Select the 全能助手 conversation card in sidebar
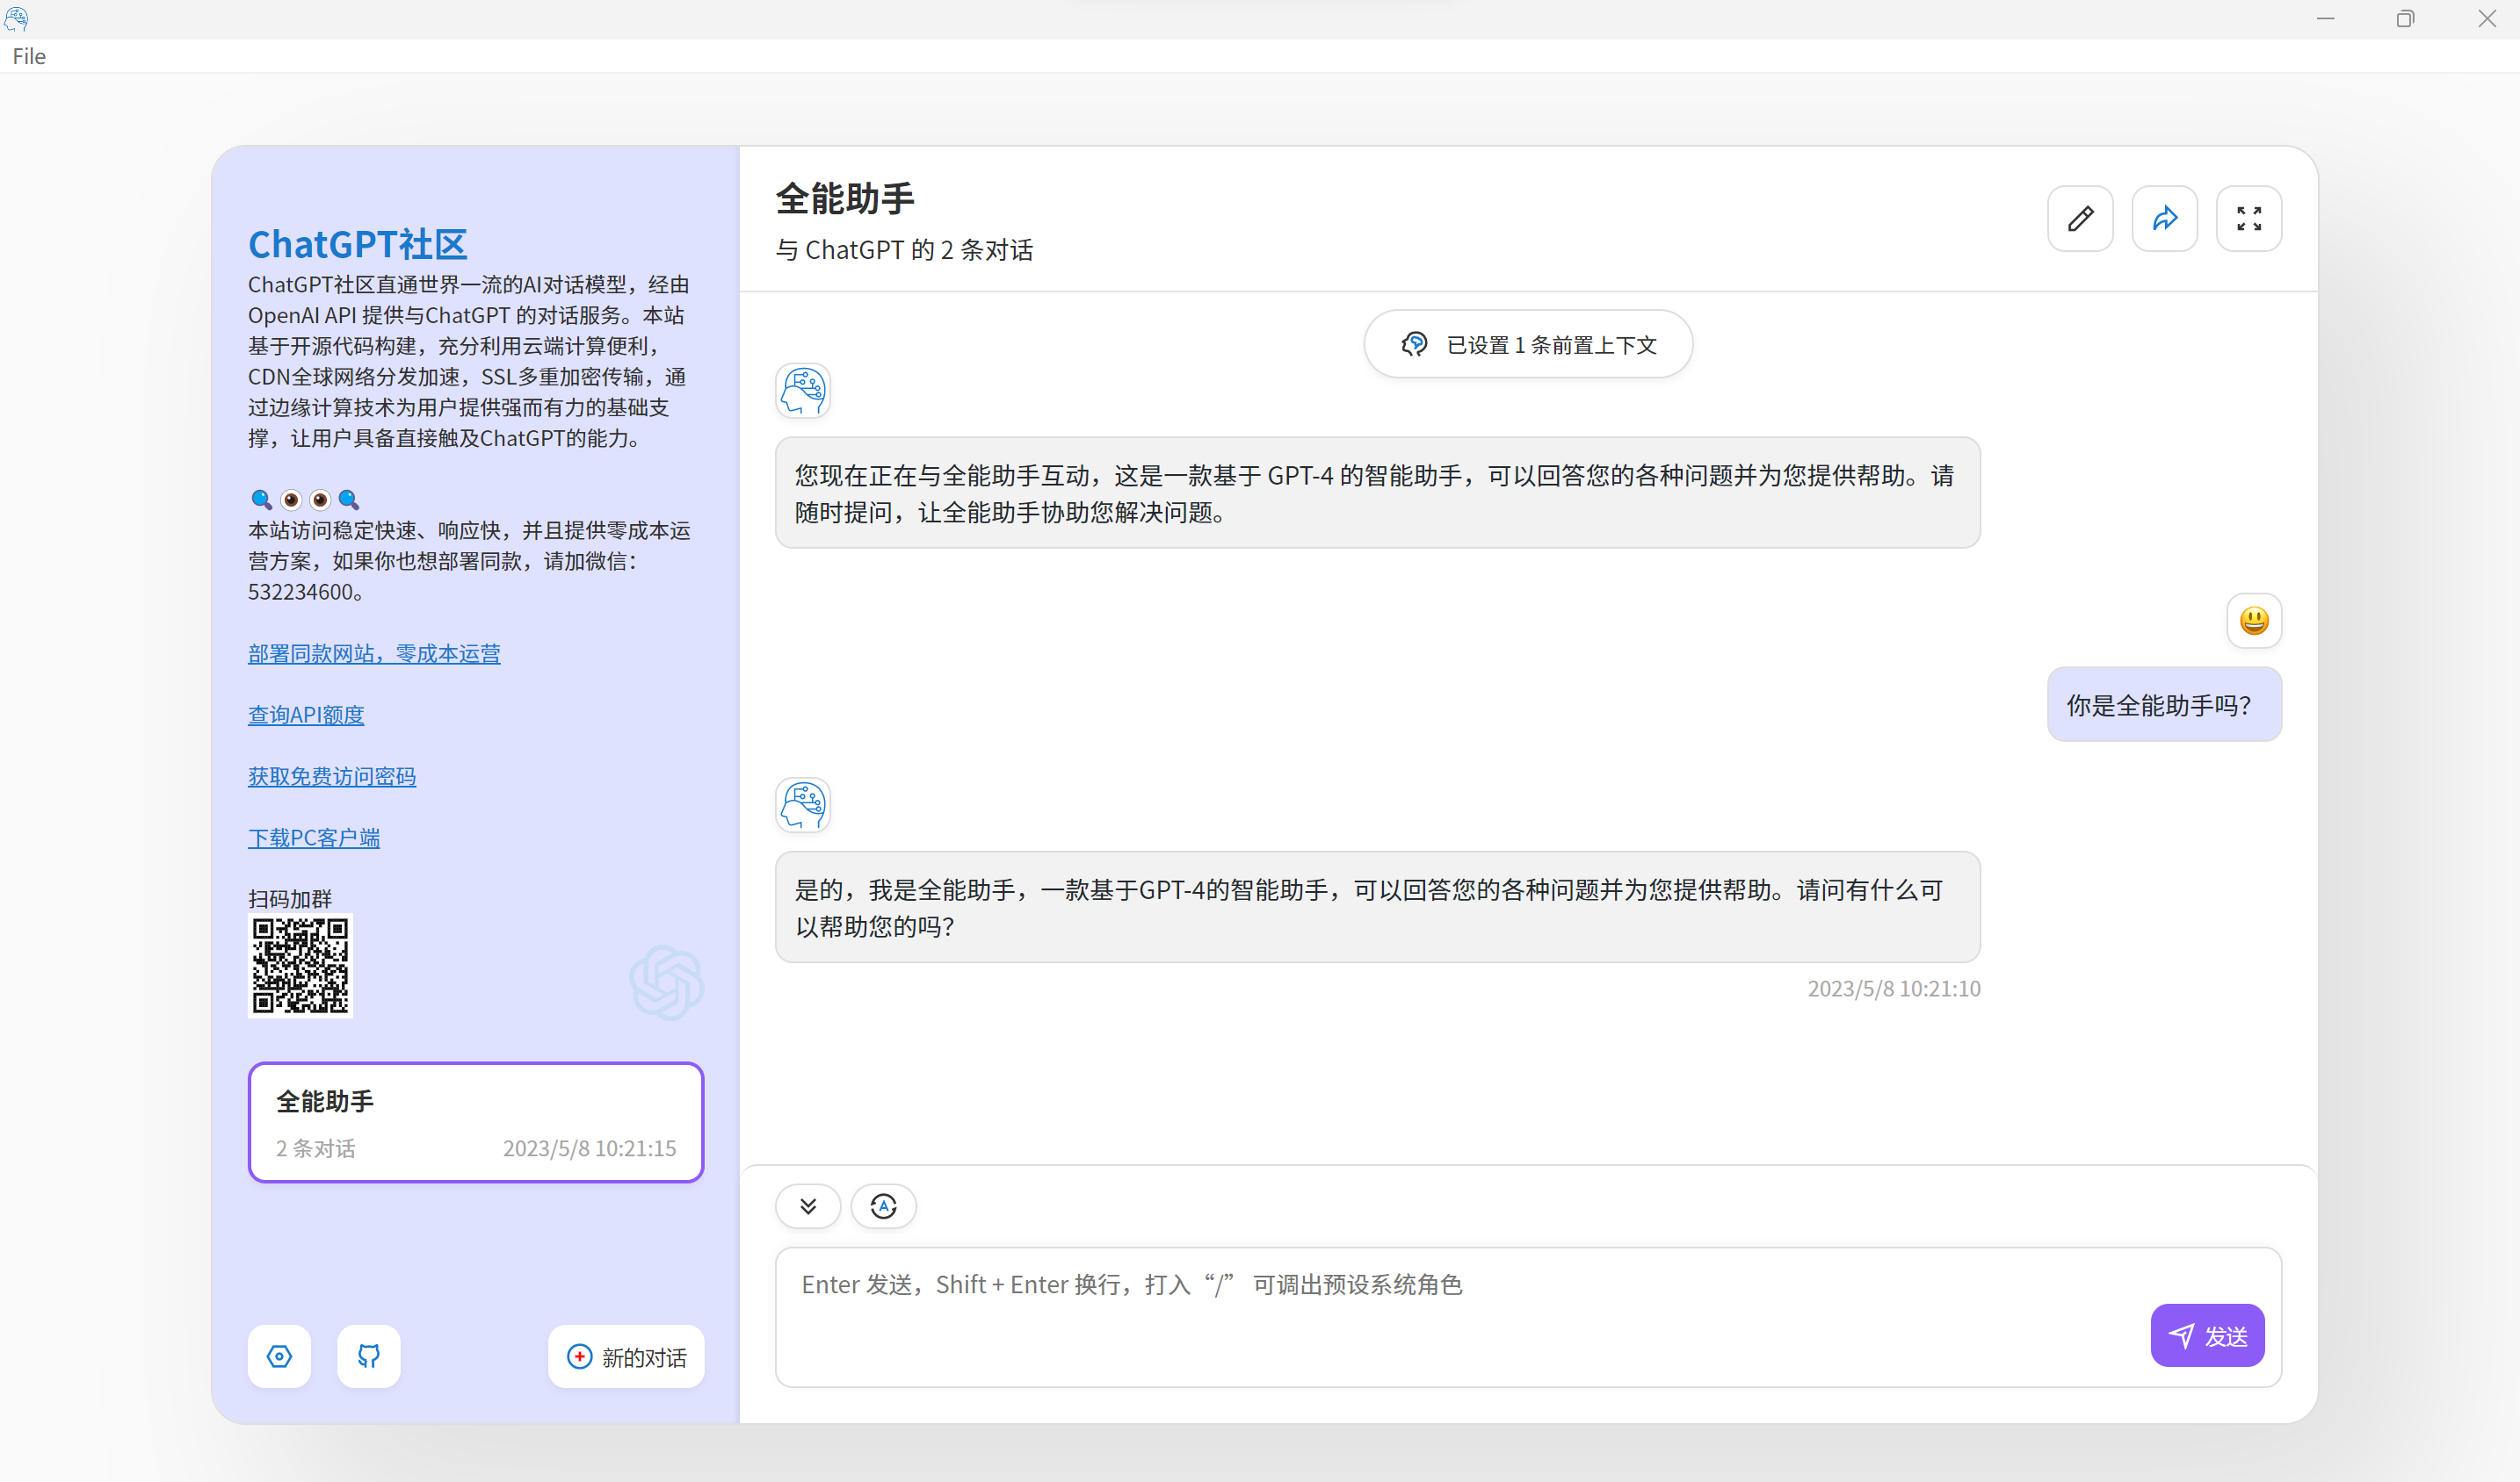 tap(476, 1121)
